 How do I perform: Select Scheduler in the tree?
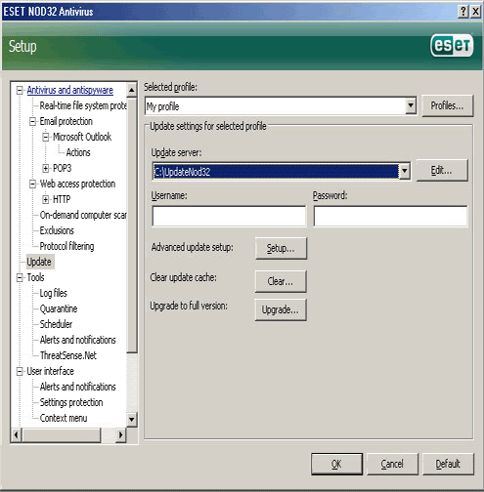pos(56,324)
